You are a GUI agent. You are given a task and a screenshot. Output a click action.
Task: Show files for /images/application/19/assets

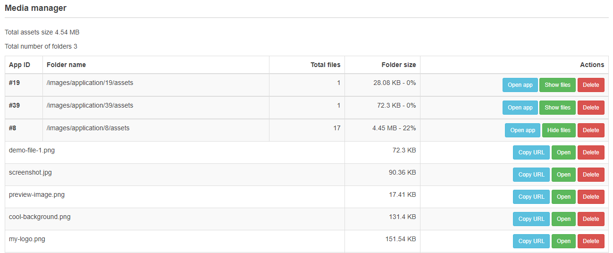(558, 85)
